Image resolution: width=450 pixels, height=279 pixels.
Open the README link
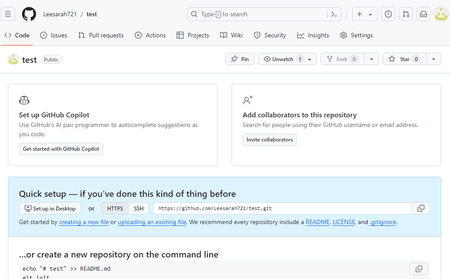coord(317,222)
